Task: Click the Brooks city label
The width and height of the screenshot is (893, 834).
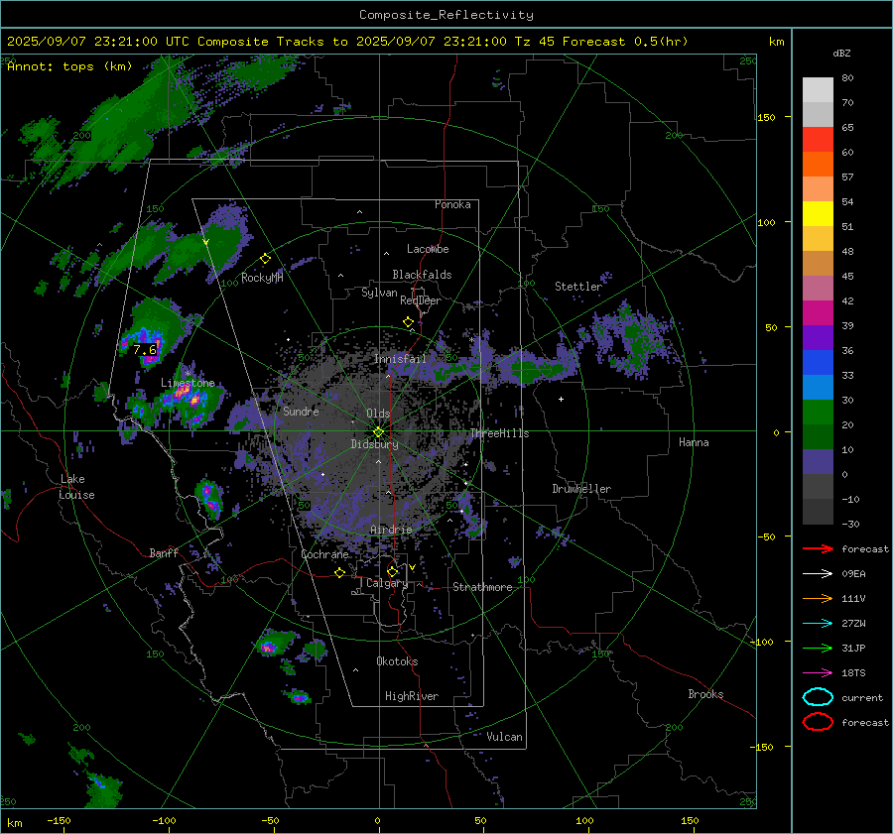Action: 705,694
